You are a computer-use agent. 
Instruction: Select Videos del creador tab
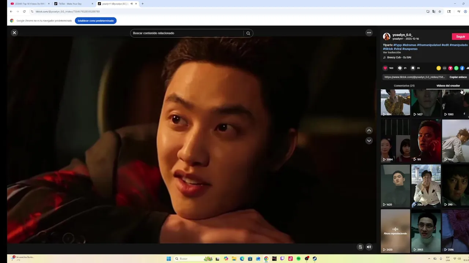pyautogui.click(x=448, y=86)
